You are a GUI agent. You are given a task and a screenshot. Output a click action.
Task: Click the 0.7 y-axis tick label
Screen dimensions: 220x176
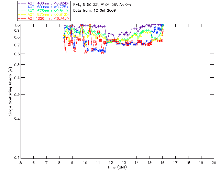coord(17,45)
